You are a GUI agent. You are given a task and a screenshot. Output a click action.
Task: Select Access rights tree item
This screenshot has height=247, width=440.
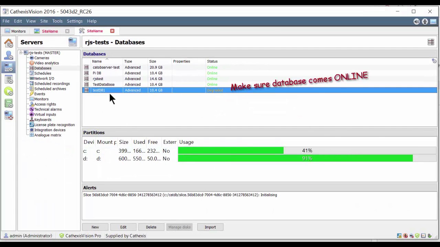pos(45,104)
